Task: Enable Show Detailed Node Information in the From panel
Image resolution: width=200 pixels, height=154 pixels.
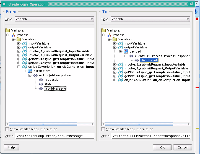Action: tap(7, 129)
